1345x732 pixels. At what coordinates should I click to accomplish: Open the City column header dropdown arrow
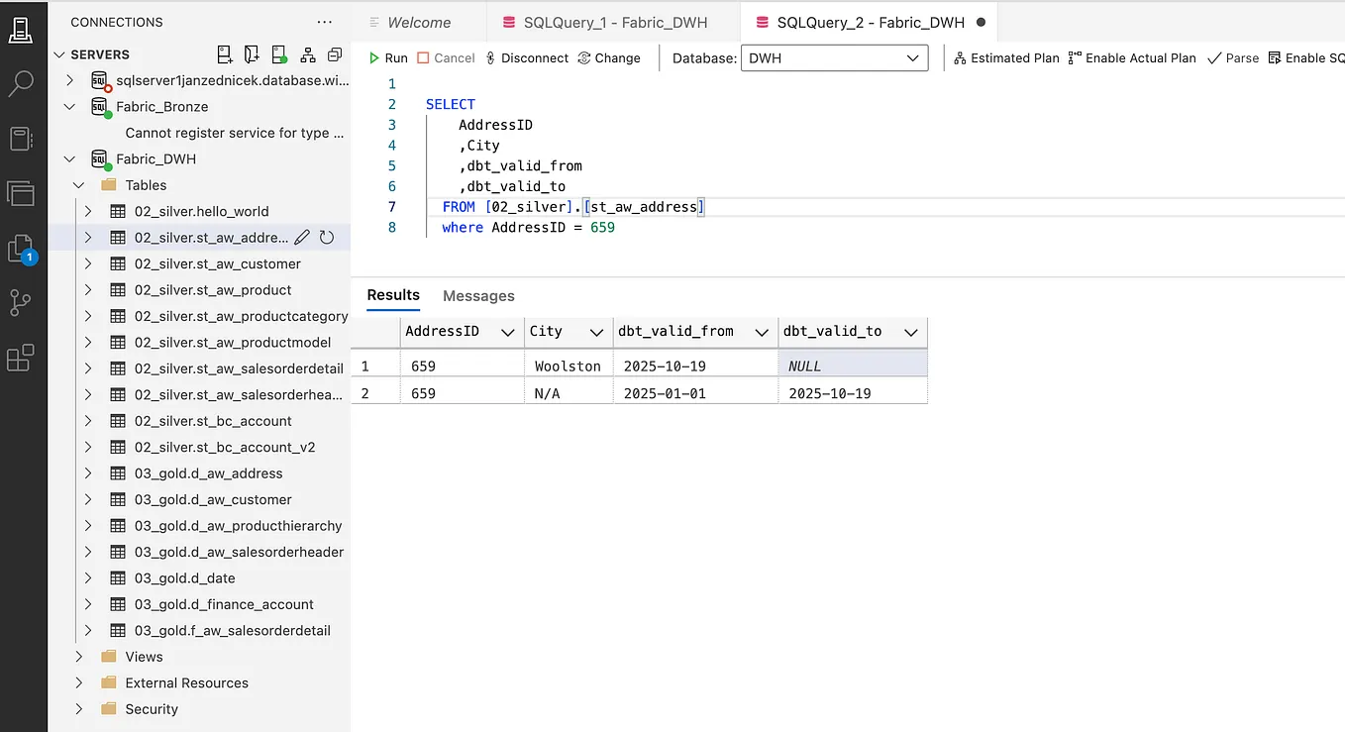tap(596, 332)
